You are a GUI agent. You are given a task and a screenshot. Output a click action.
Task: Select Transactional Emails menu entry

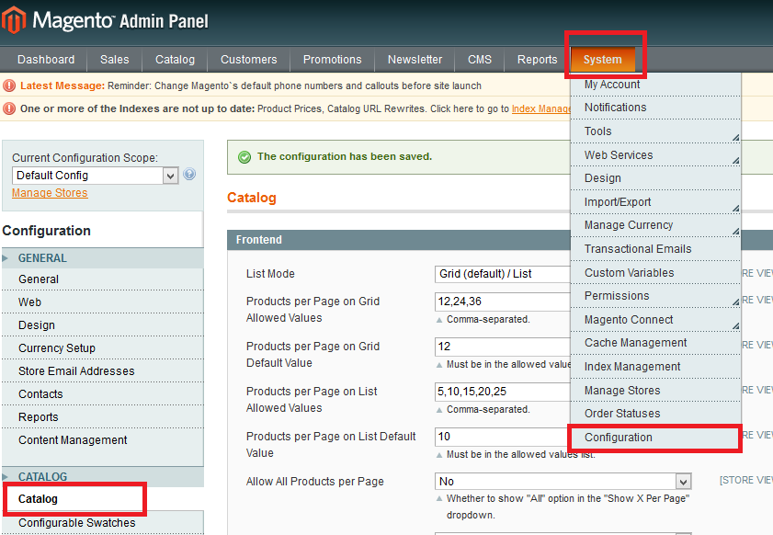coord(655,249)
